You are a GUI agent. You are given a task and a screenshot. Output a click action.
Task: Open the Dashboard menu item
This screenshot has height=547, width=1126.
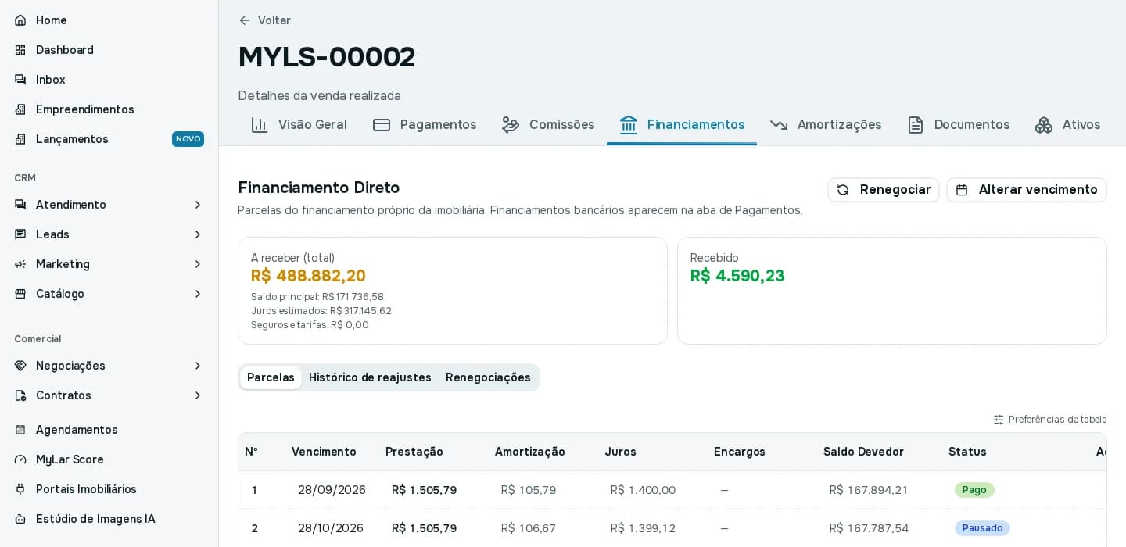pyautogui.click(x=109, y=50)
